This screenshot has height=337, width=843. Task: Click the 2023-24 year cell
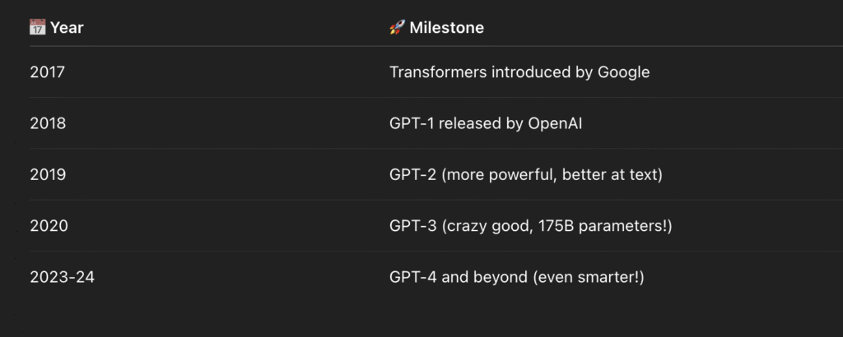[63, 278]
